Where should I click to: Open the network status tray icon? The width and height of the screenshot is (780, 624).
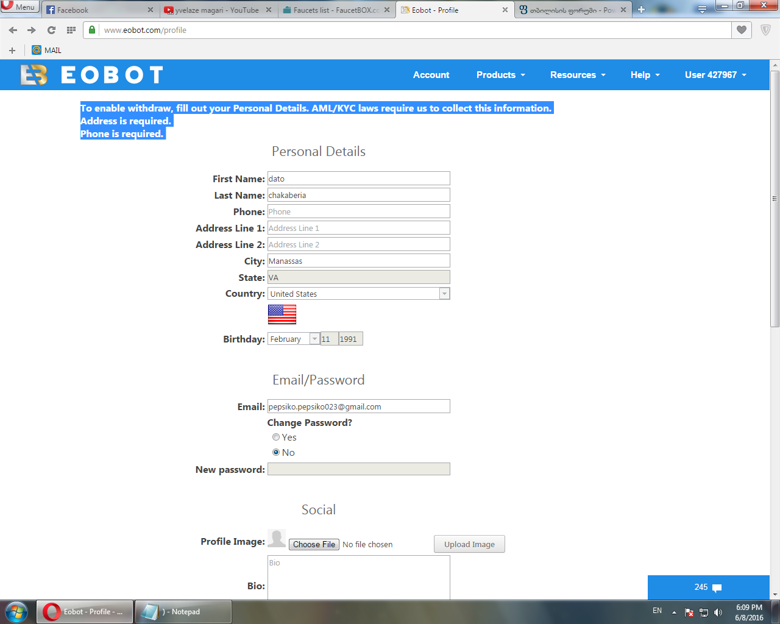(x=704, y=612)
